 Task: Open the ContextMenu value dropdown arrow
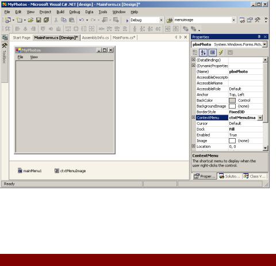pos(260,117)
